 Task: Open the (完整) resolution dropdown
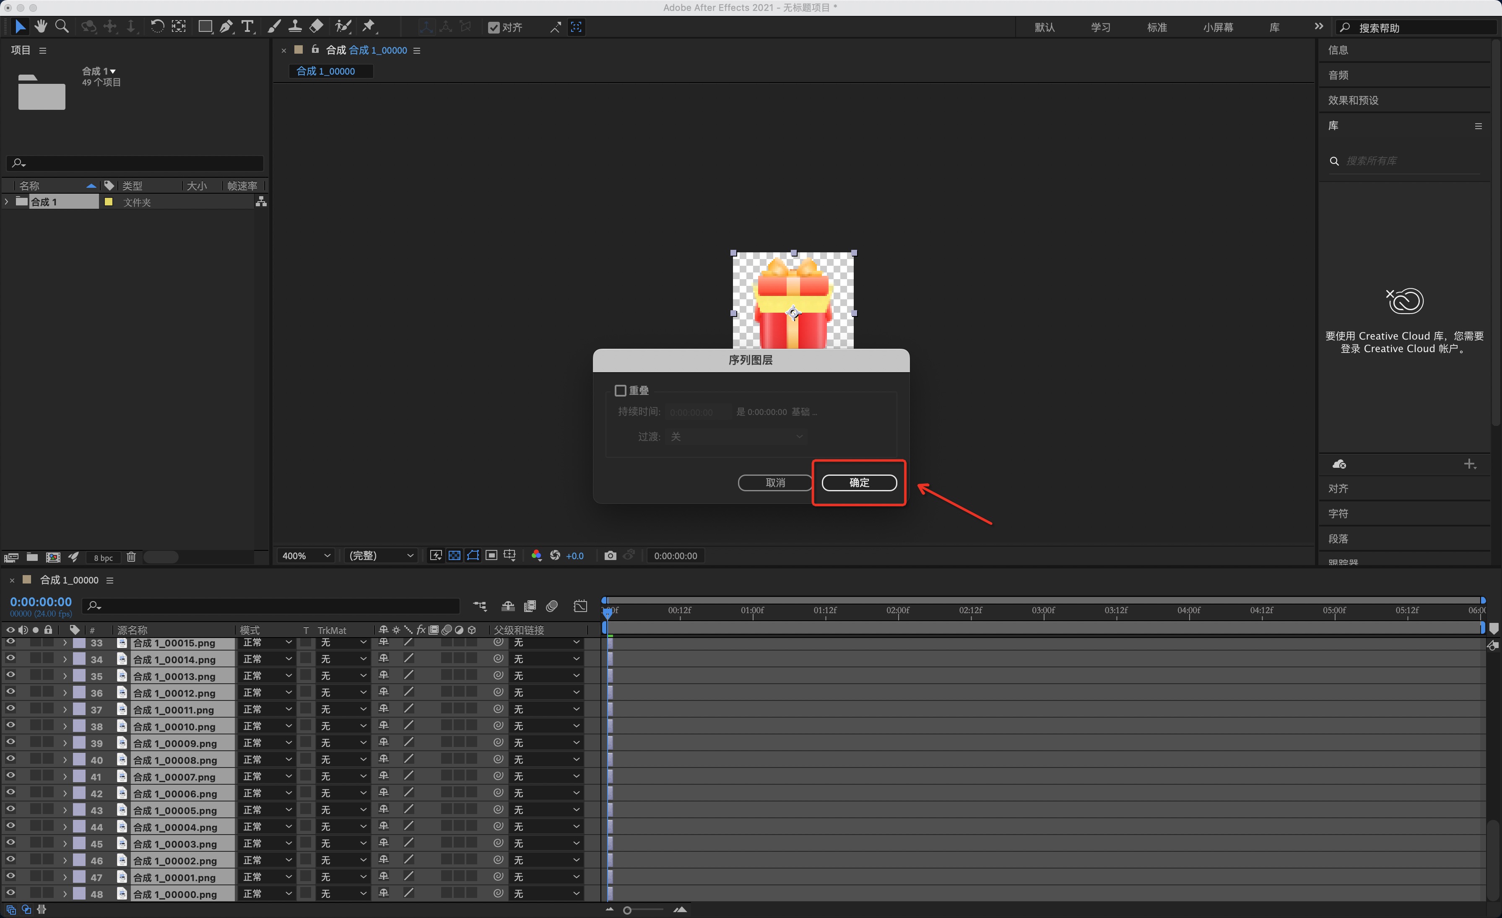pyautogui.click(x=381, y=555)
